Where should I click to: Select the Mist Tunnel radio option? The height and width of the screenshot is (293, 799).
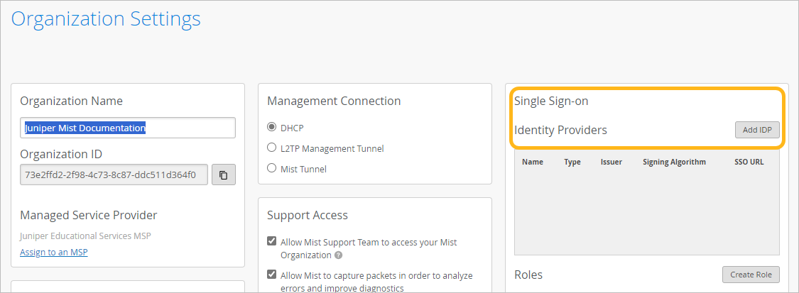271,169
